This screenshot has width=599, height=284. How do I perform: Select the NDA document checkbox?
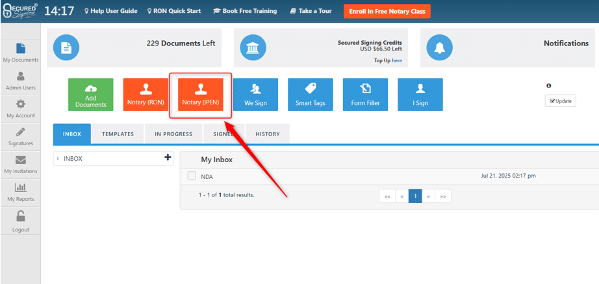coord(192,176)
